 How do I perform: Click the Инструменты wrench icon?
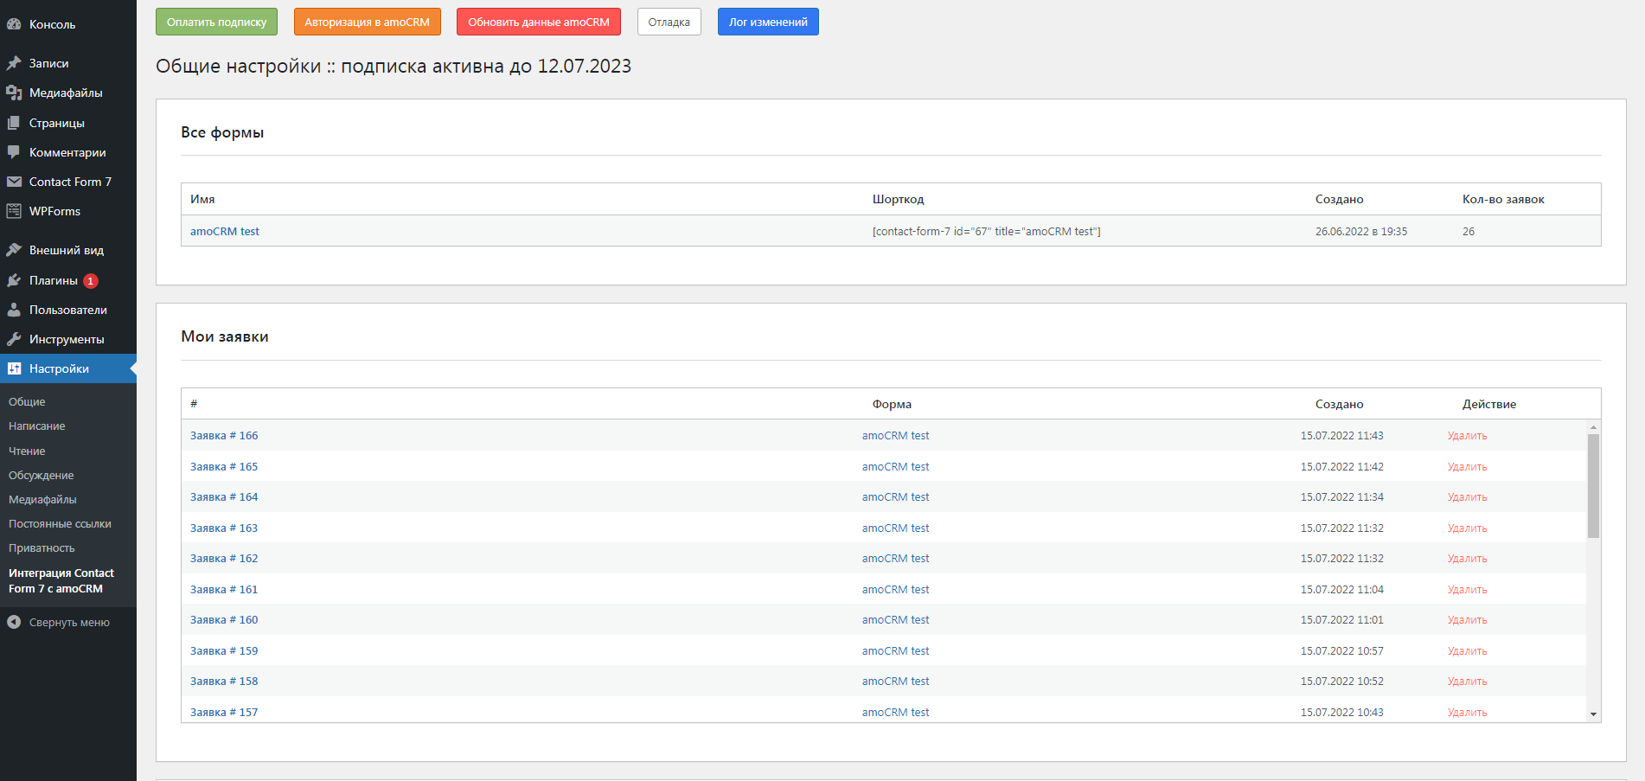click(x=14, y=339)
